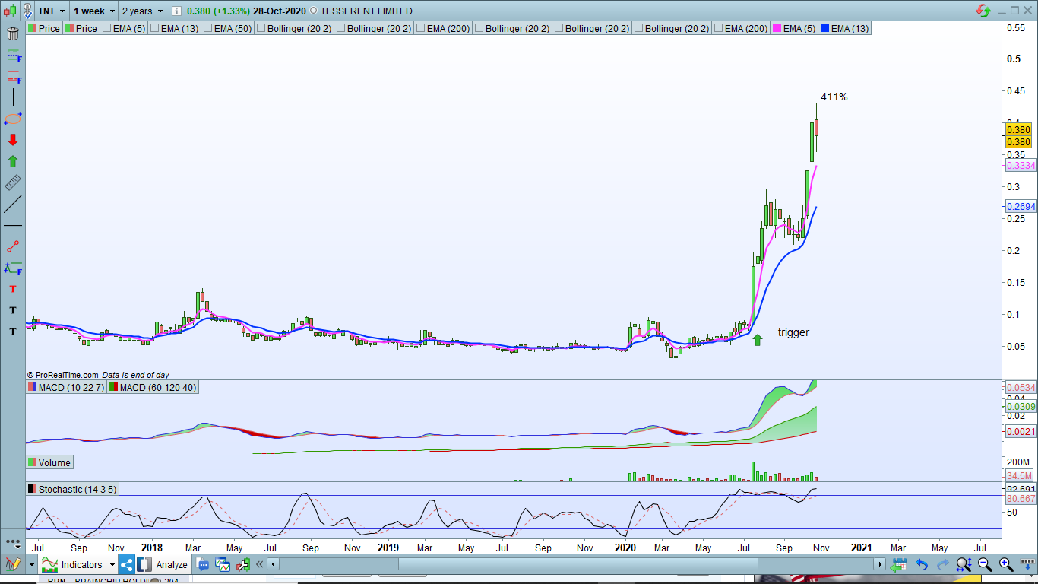Toggle the first EMA (200) checkbox

click(421, 28)
